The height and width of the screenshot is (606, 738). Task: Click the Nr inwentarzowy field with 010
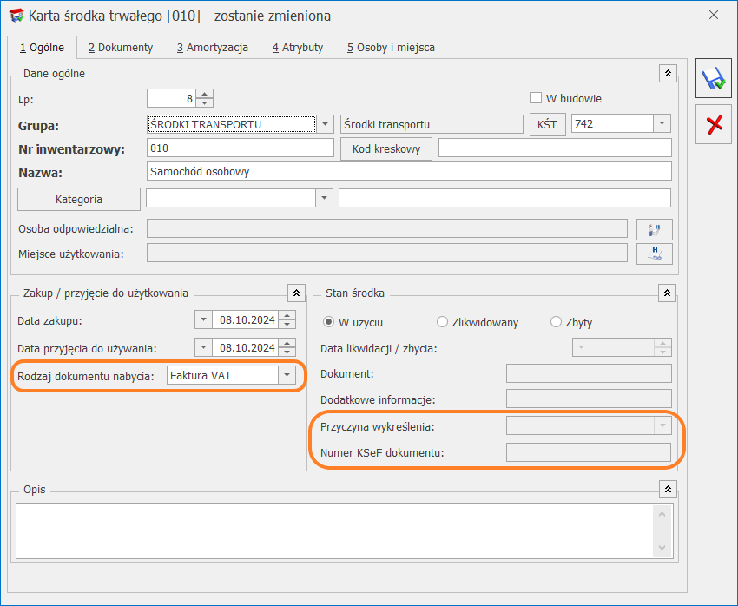pyautogui.click(x=240, y=148)
